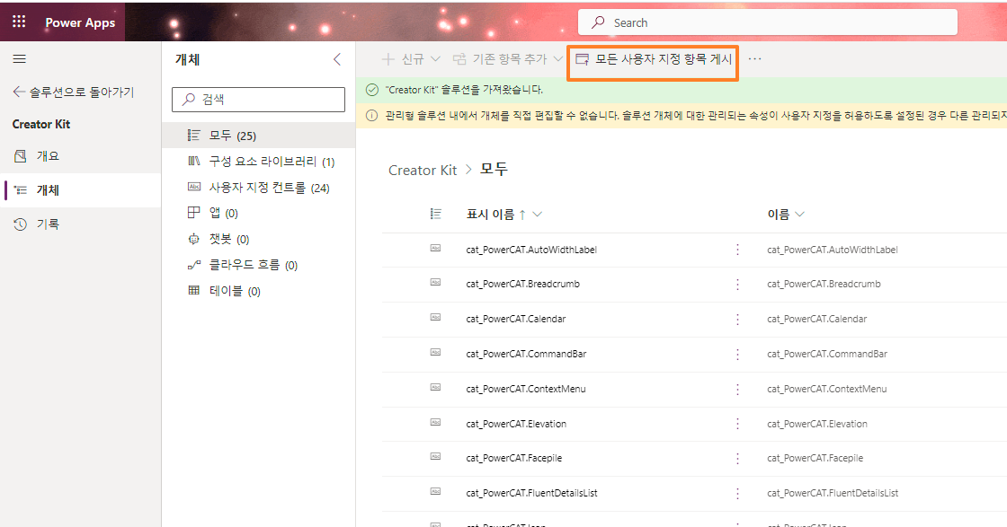Viewport: 1007px width, 527px height.
Task: Click the 검색 object search field
Action: click(x=258, y=100)
